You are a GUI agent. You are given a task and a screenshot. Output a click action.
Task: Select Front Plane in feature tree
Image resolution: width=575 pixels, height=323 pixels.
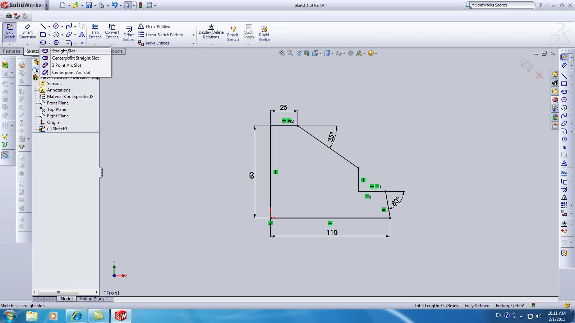tap(57, 103)
